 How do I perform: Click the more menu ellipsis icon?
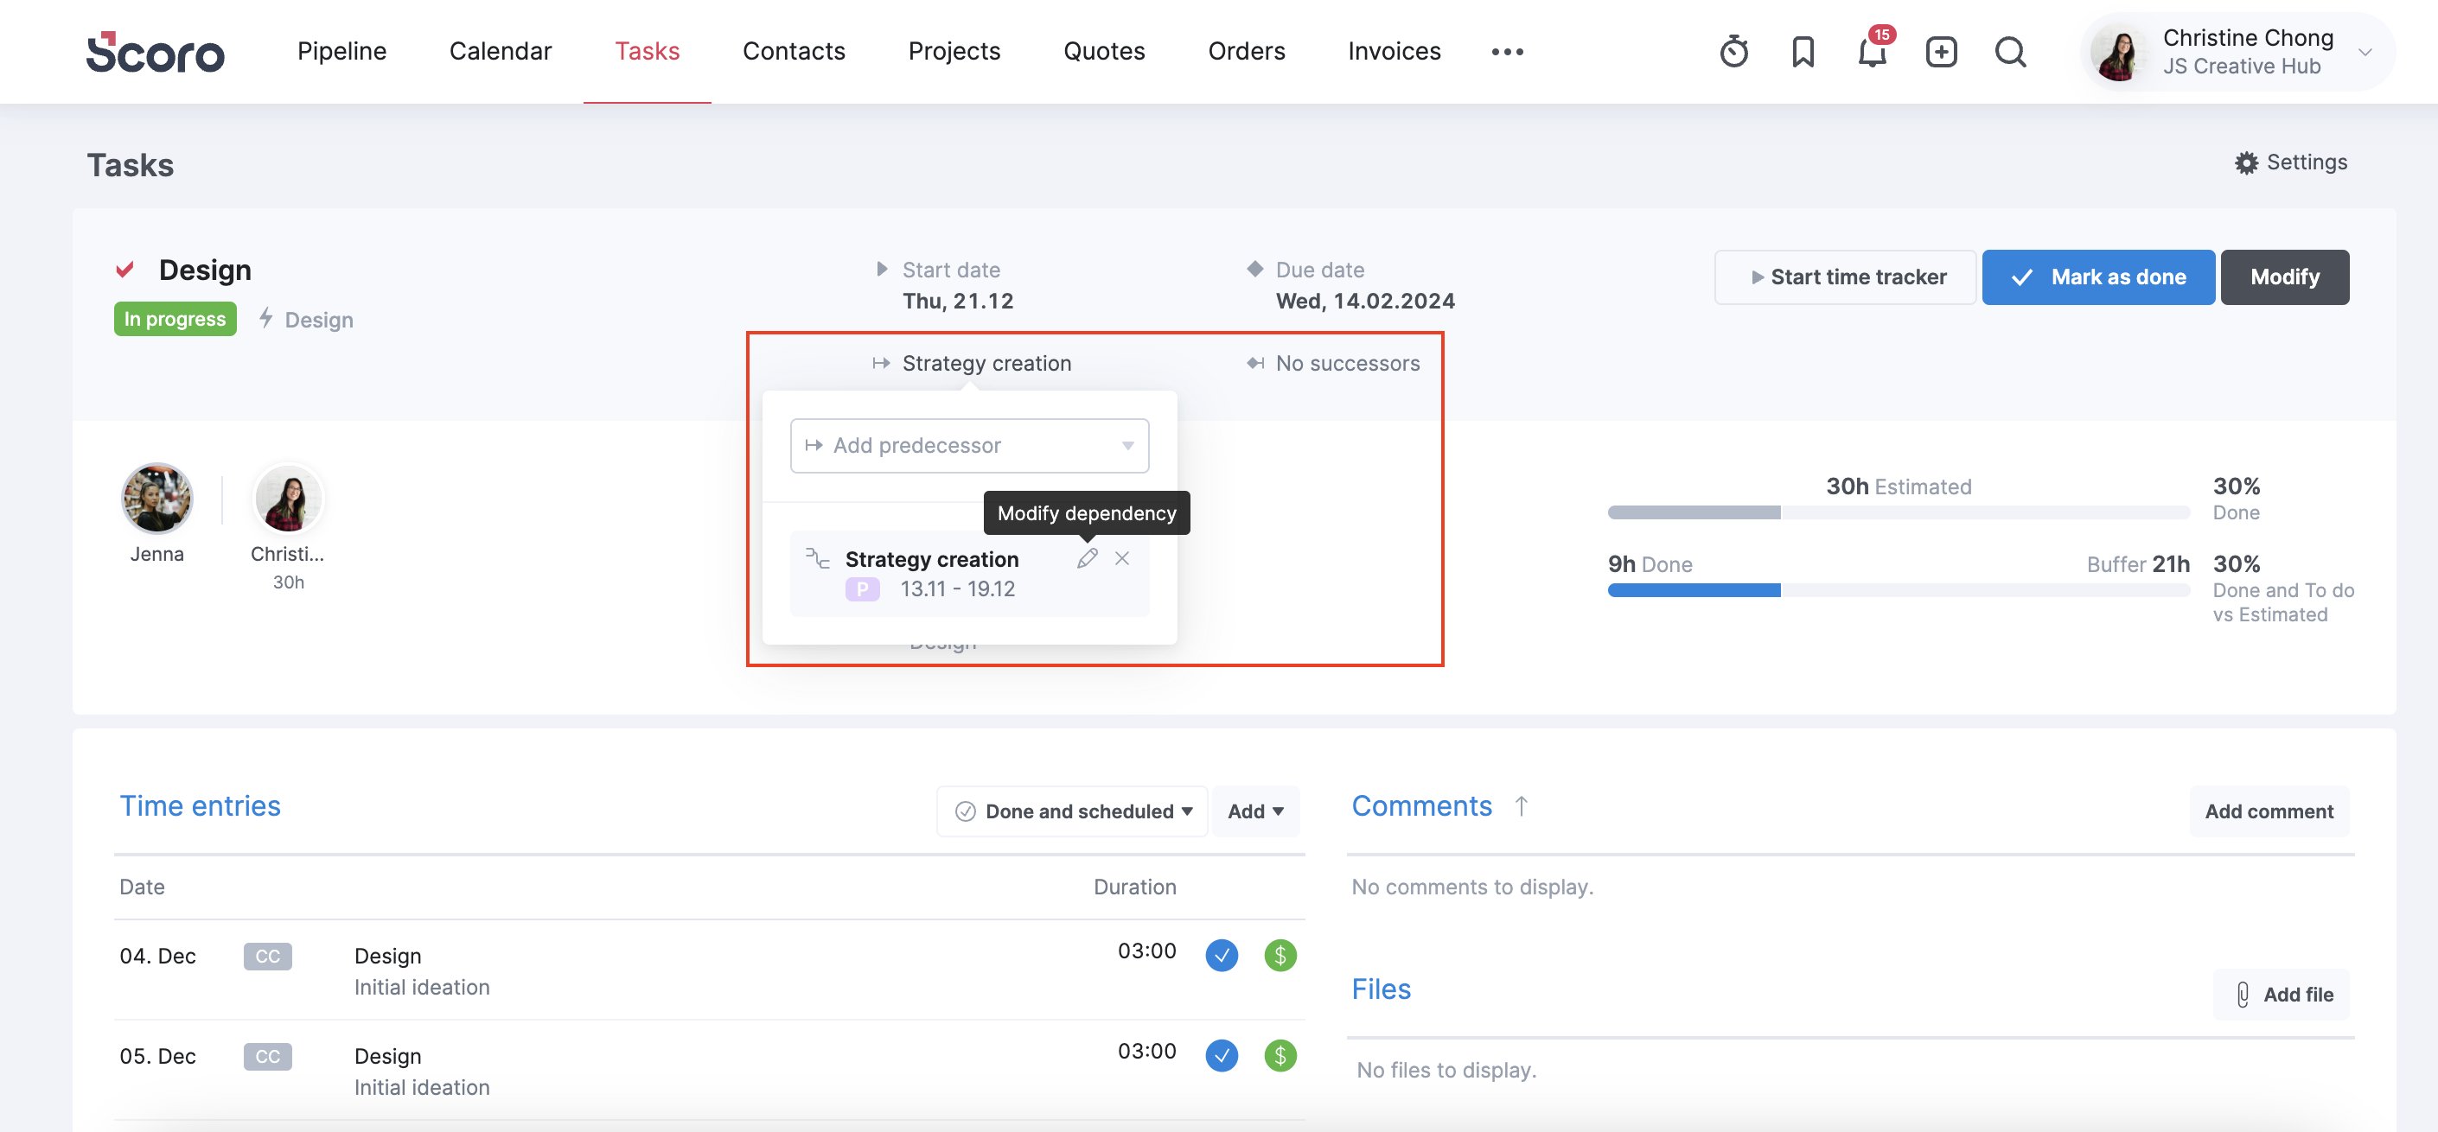(x=1507, y=51)
